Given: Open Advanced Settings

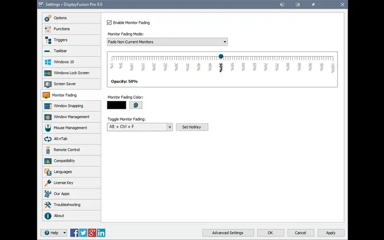Looking at the screenshot, I should (x=228, y=233).
